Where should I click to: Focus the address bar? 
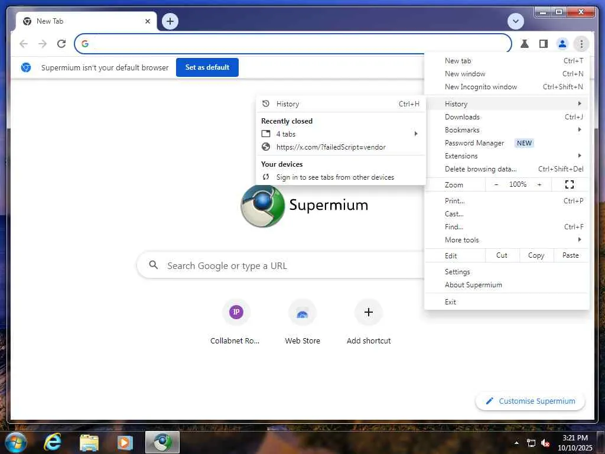pos(293,44)
